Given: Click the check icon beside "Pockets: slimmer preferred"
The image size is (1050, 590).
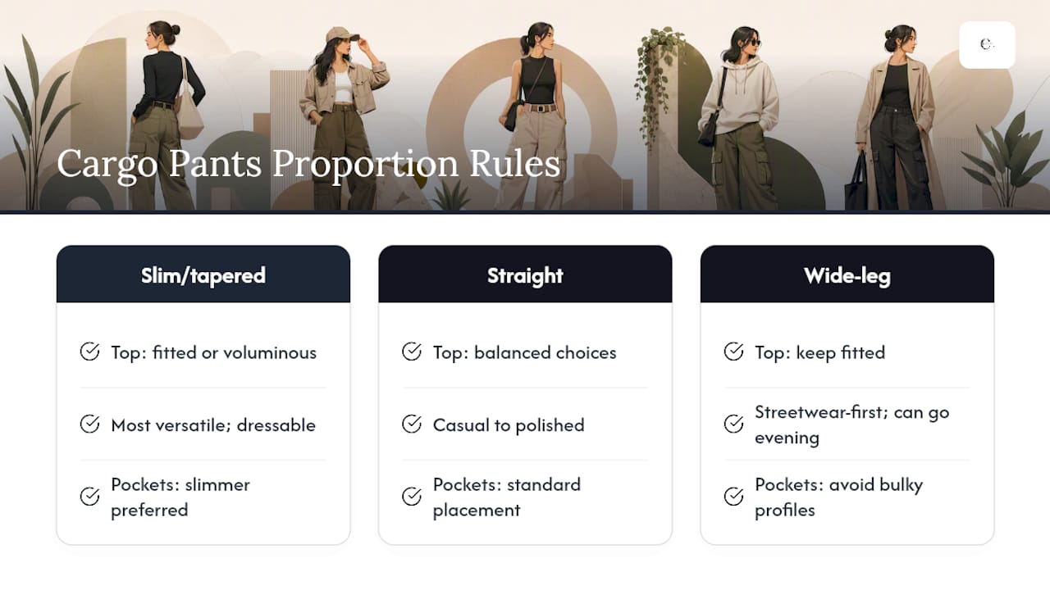Looking at the screenshot, I should pos(89,496).
